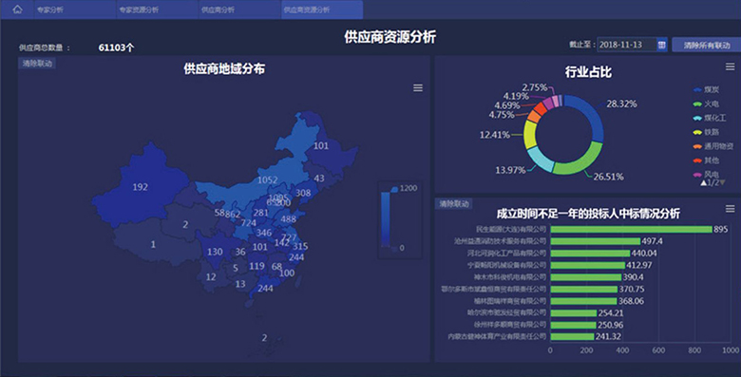Open the bar chart hamburger menu
This screenshot has width=741, height=377.
click(731, 209)
